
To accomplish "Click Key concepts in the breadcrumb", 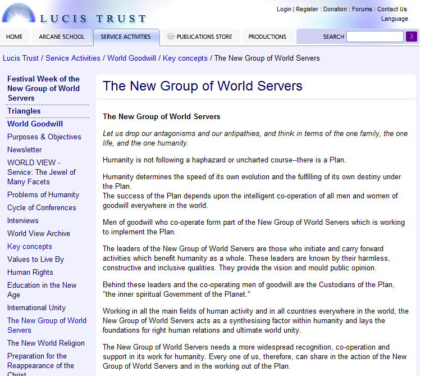I will coord(185,58).
